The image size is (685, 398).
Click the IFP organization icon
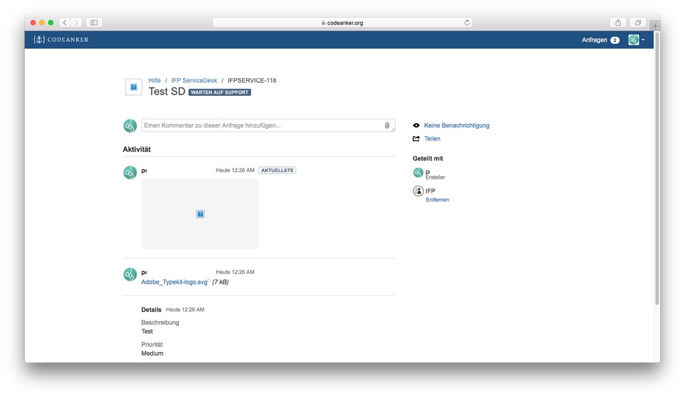418,191
